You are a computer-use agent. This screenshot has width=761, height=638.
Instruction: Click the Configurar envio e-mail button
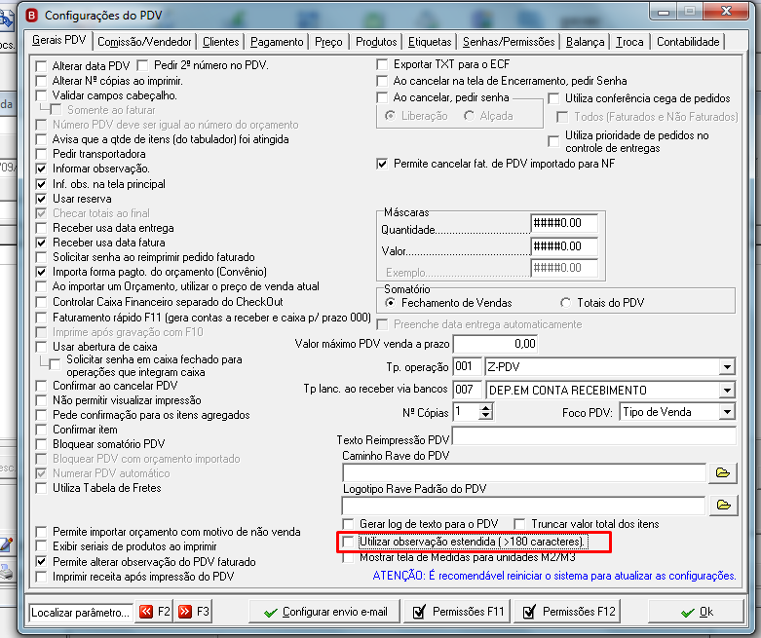click(x=324, y=612)
